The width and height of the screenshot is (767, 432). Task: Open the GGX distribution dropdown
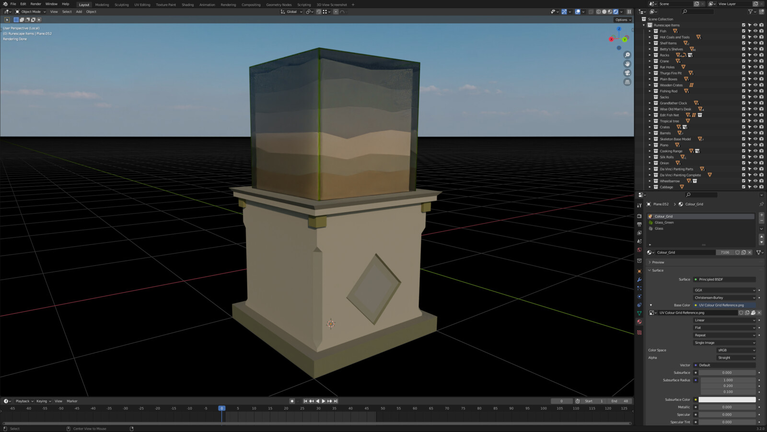click(724, 290)
